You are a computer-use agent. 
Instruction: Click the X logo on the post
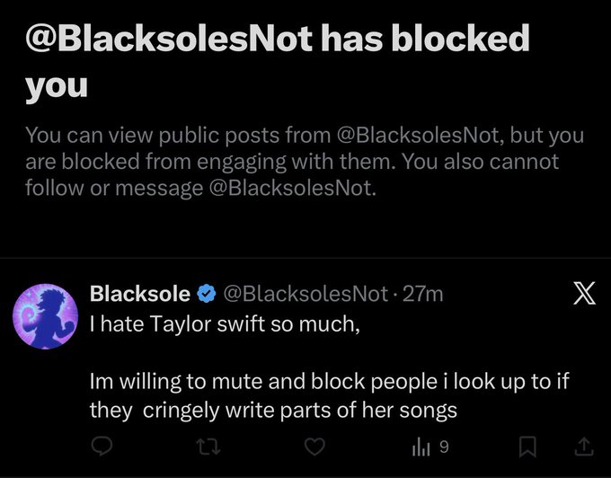click(x=584, y=296)
